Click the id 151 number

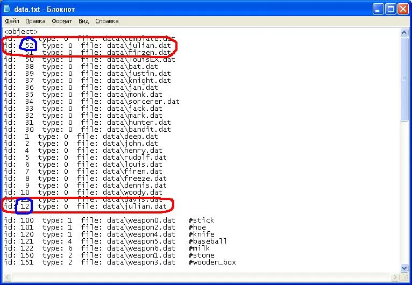click(27, 262)
